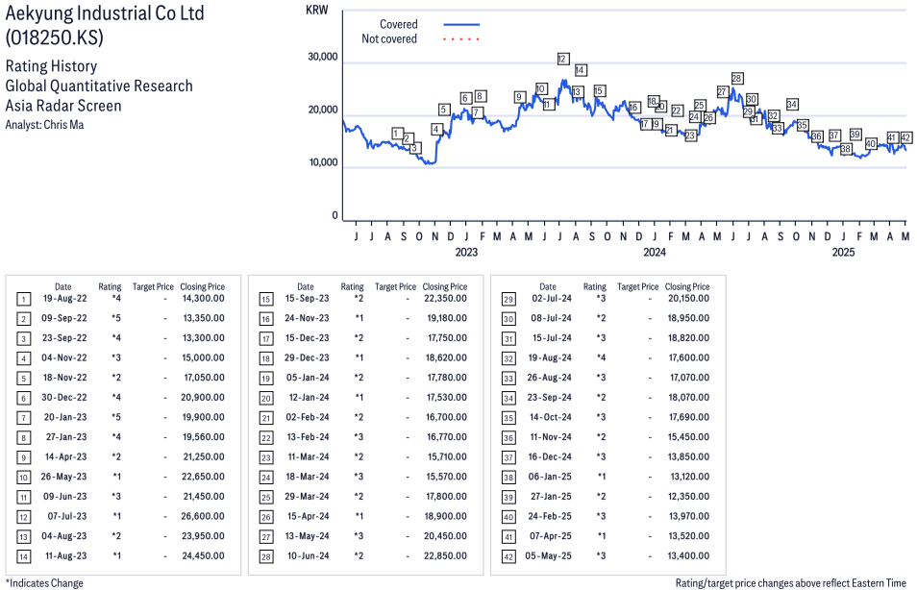Click chart marker 4 near November 2022

tap(436, 129)
